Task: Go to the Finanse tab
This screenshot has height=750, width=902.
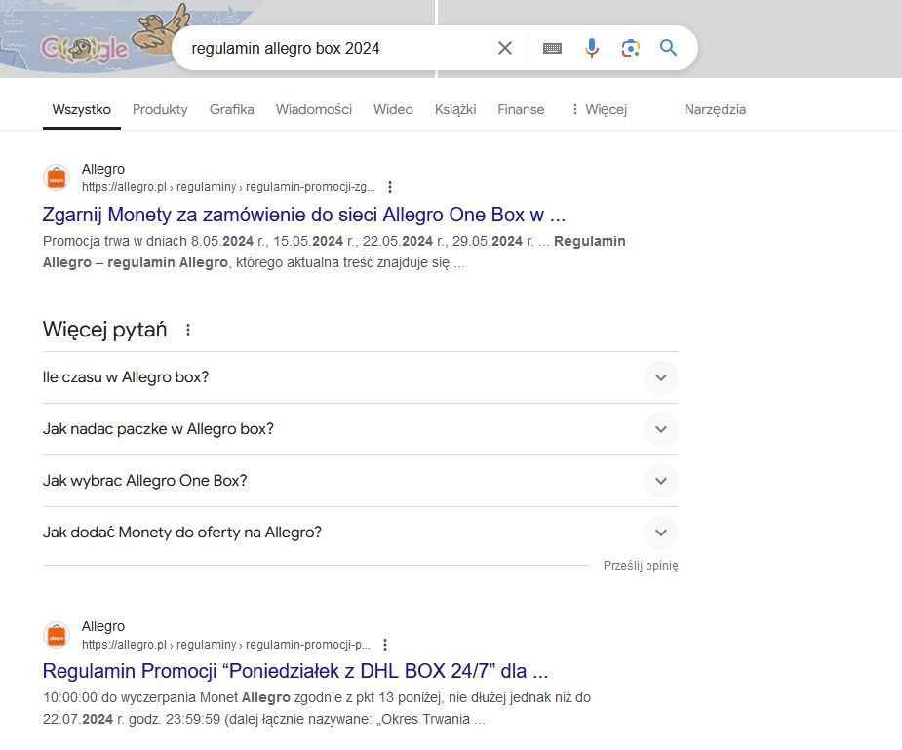Action: click(x=521, y=109)
